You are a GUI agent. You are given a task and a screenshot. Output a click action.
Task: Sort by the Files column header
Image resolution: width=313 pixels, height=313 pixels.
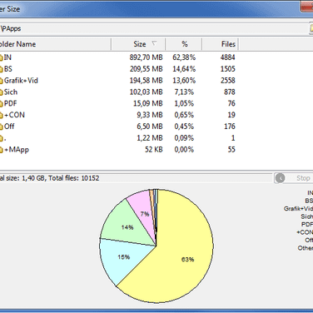[221, 44]
